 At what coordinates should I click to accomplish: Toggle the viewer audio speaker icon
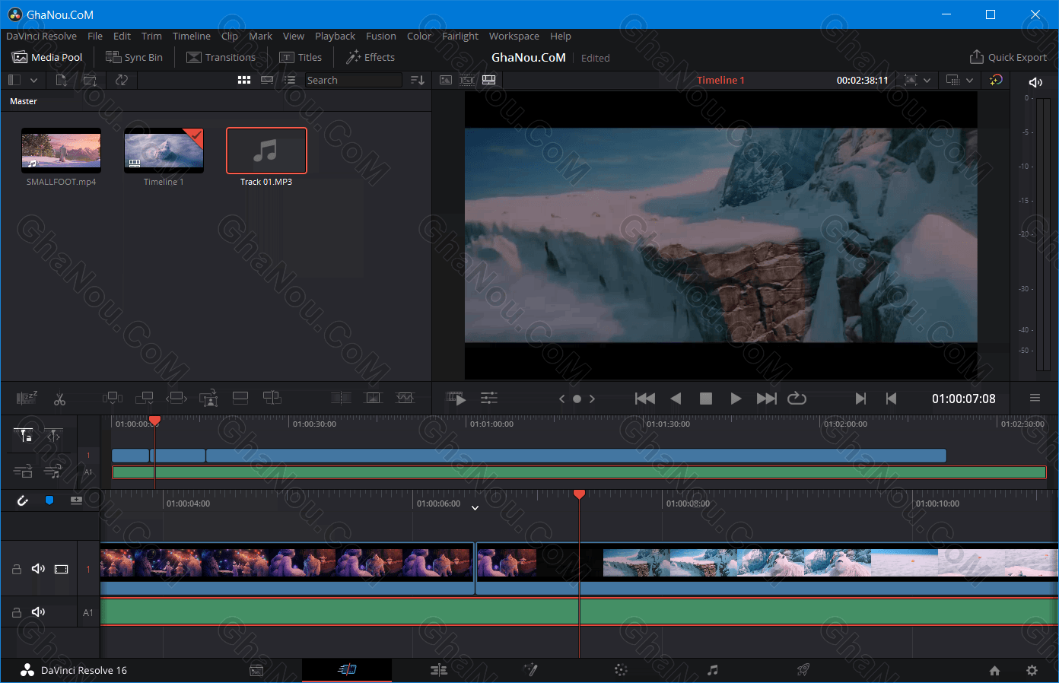pos(1035,82)
